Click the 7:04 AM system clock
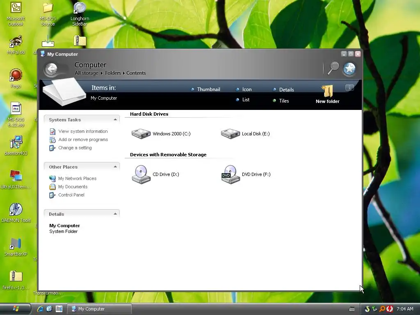This screenshot has height=315, width=420. 405,309
